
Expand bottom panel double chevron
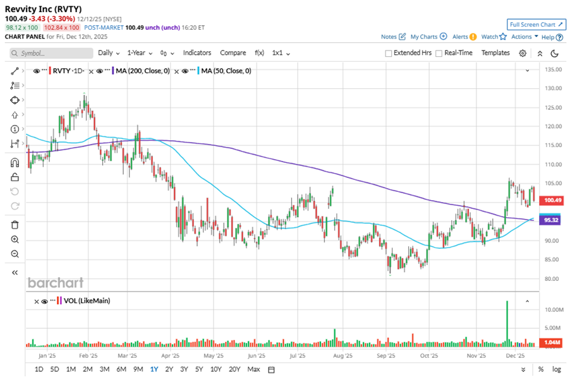(523, 370)
